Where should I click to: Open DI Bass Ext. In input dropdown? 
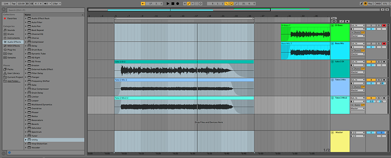point(358,26)
